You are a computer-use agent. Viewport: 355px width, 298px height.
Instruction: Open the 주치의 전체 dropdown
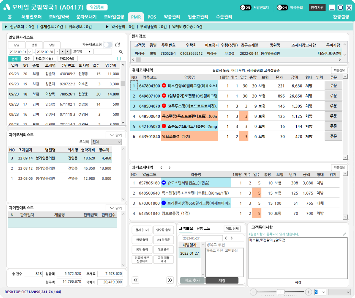coord(106,142)
